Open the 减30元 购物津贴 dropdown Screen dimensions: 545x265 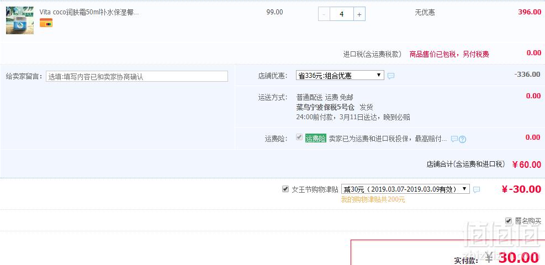[405, 189]
